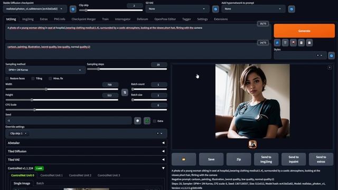
Task: Open the OpenPose Editor tab
Action: [165, 19]
